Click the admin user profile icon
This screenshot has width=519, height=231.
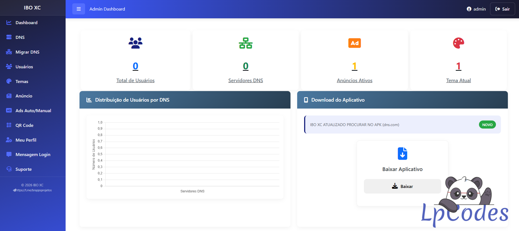(x=469, y=9)
